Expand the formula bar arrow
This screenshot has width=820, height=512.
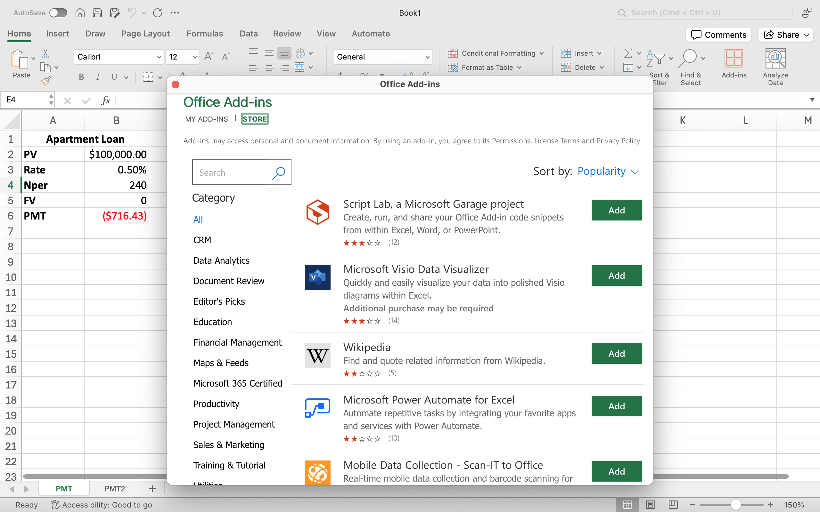(x=812, y=100)
